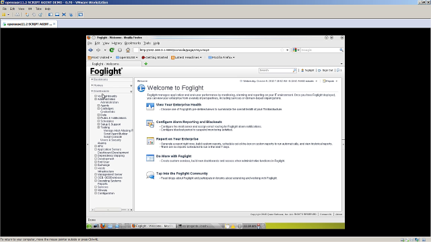Open Script Agent Builder in the tree
The height and width of the screenshot is (242, 431).
(x=115, y=134)
